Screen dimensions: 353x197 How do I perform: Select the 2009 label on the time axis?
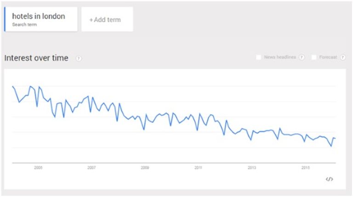pyautogui.click(x=145, y=168)
